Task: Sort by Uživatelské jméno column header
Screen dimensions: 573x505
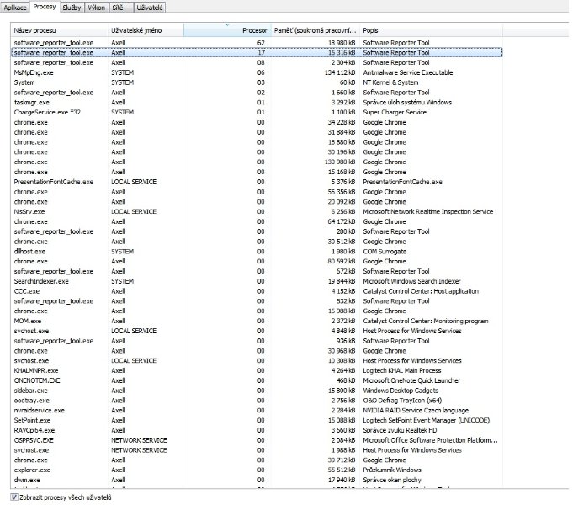Action: click(x=146, y=30)
